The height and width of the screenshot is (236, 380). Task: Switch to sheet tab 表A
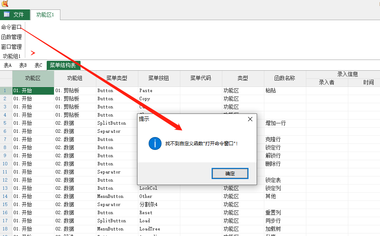8,66
